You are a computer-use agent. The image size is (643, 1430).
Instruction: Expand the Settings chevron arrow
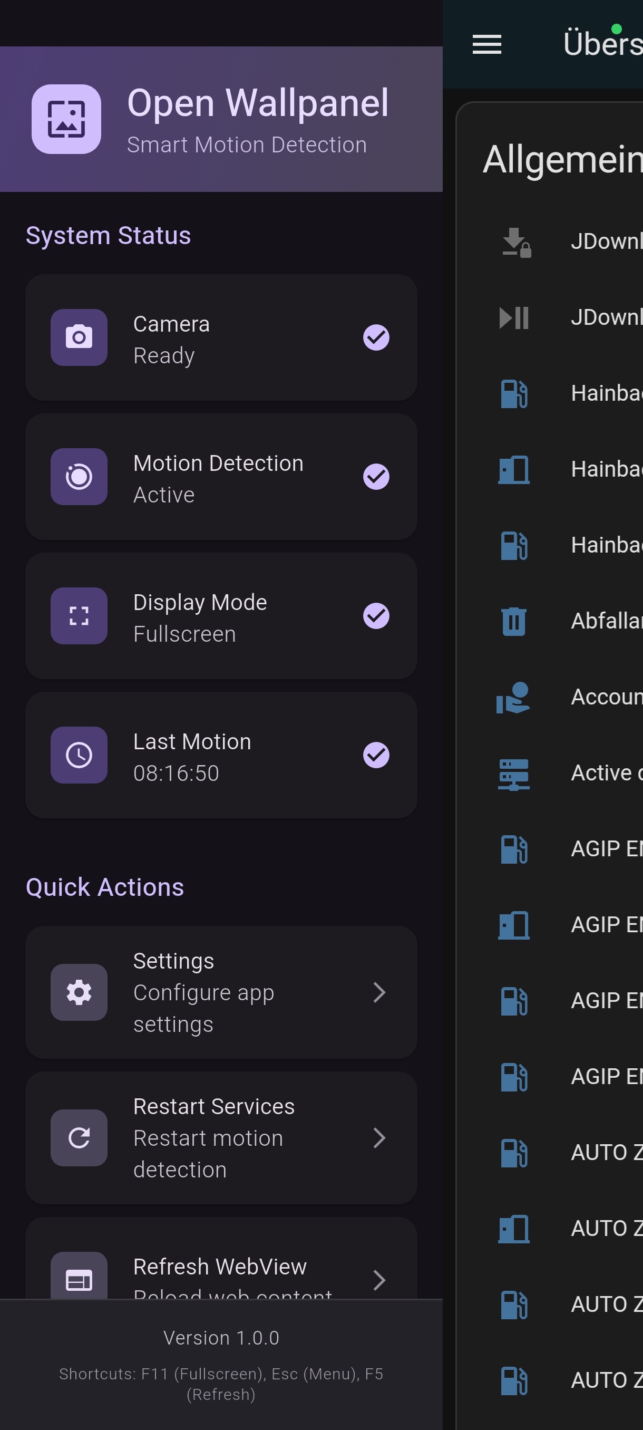[379, 992]
